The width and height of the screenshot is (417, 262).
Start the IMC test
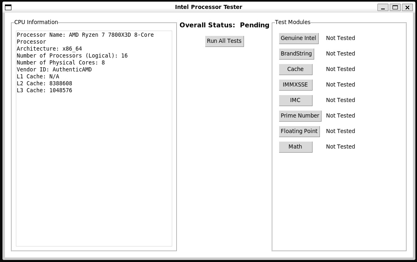point(296,100)
